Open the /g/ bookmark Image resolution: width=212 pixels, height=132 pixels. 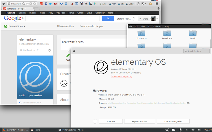click(x=121, y=4)
